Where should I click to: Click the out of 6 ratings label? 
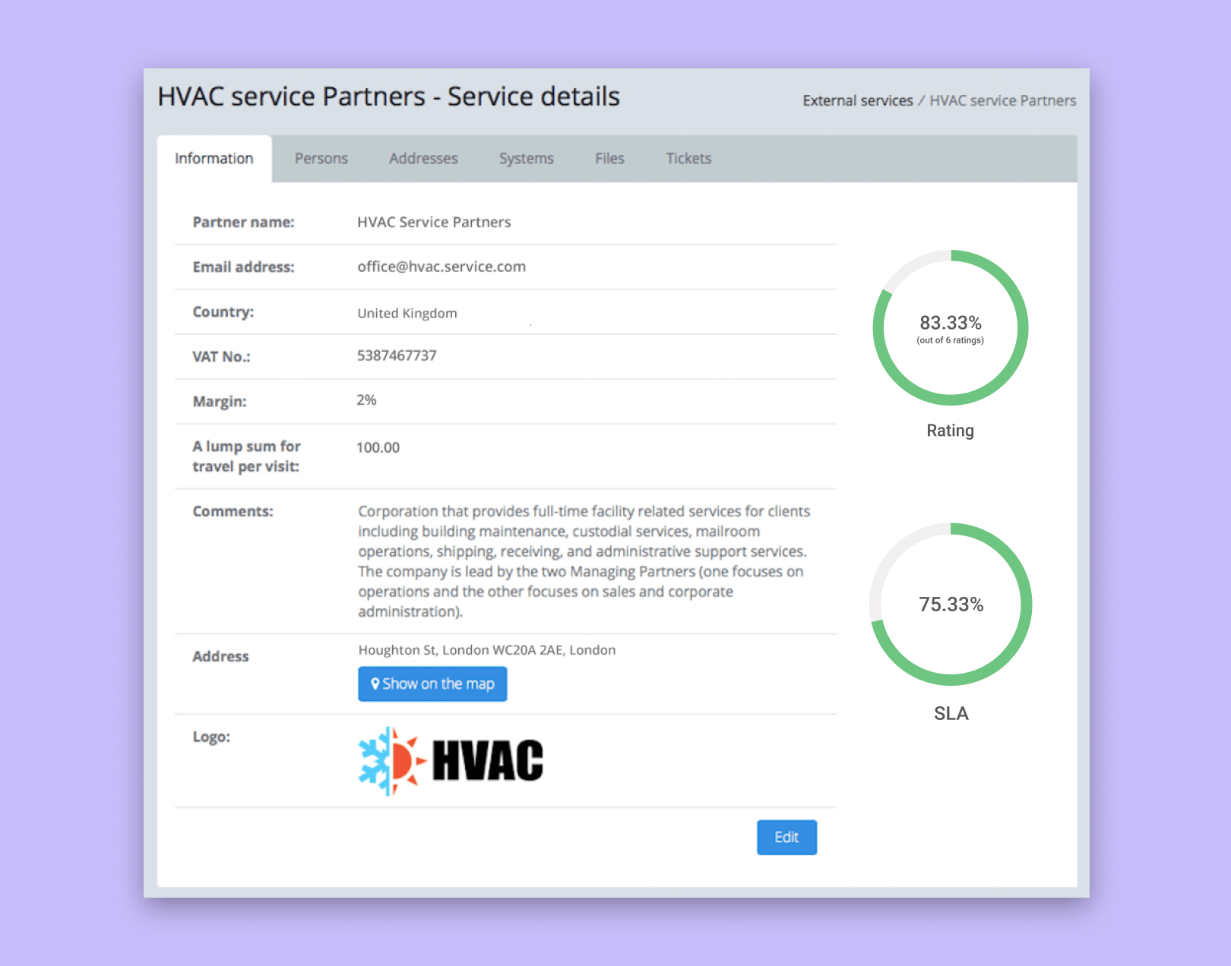tap(950, 340)
